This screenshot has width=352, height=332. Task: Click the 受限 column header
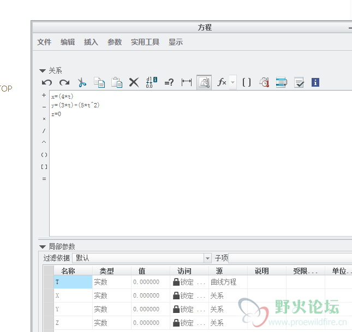tap(306, 271)
